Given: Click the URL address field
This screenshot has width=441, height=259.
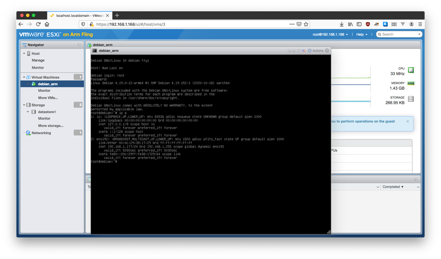Looking at the screenshot, I should (x=191, y=24).
